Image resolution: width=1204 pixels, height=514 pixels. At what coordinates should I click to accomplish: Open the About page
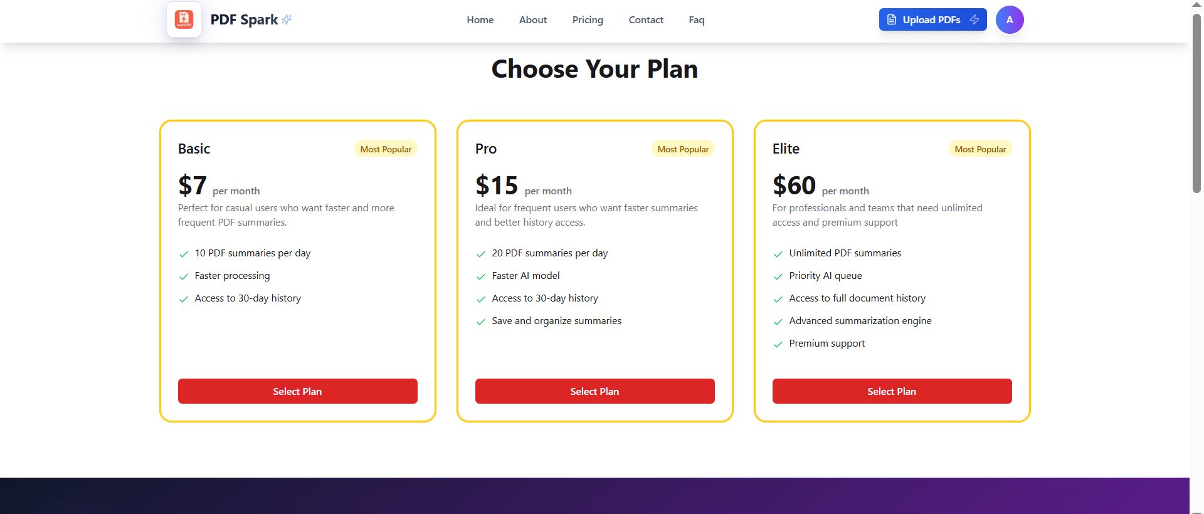pos(532,20)
